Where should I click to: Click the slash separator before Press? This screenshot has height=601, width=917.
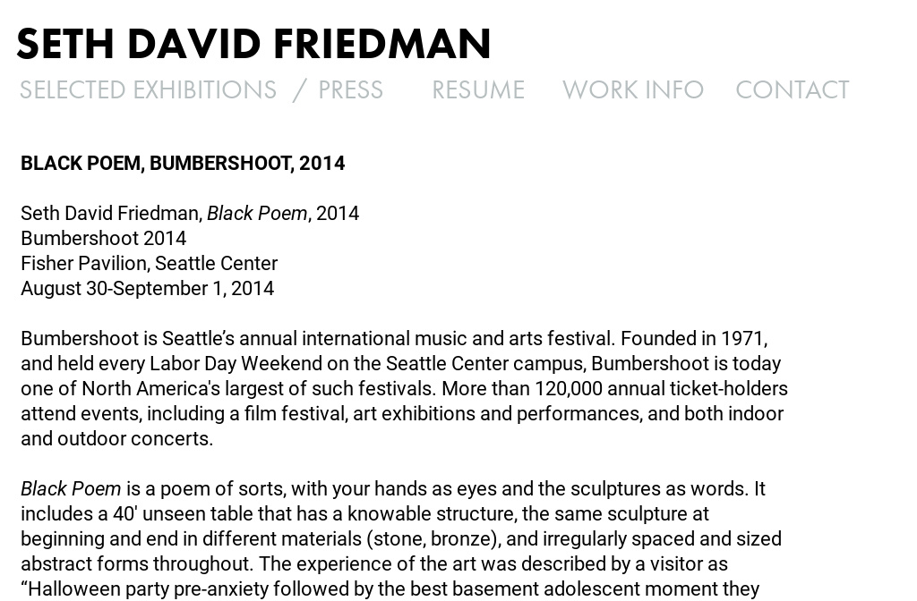[299, 90]
